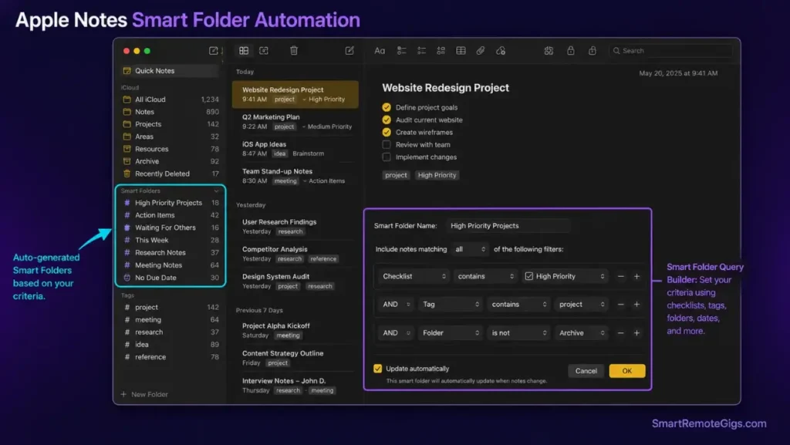Click the Recently Deleted trash folder icon
Screen dimensions: 790x445
pyautogui.click(x=127, y=174)
